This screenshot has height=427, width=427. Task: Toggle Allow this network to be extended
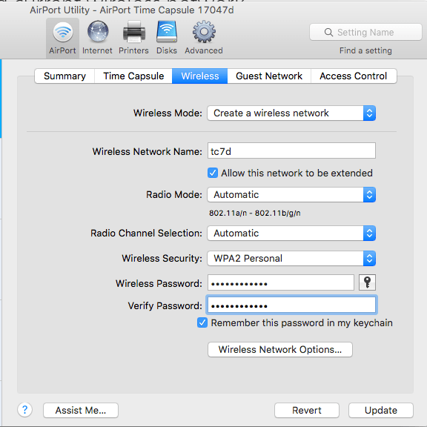213,173
